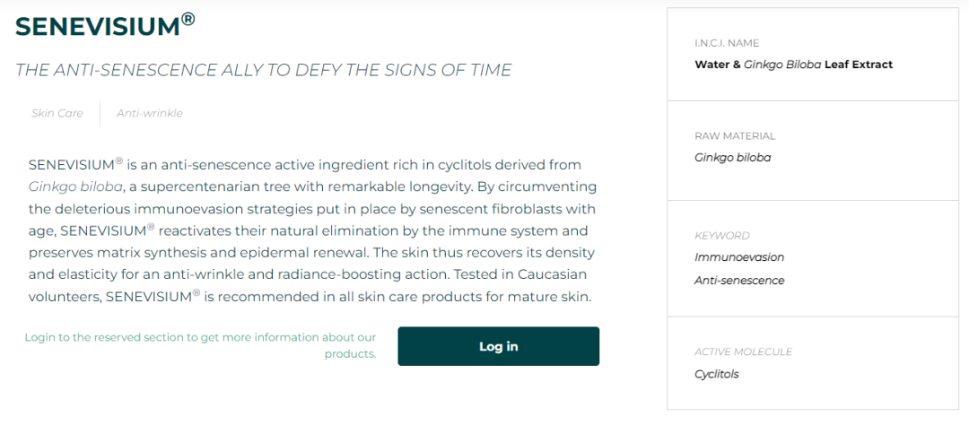Click the KEYWORD label

tap(721, 236)
